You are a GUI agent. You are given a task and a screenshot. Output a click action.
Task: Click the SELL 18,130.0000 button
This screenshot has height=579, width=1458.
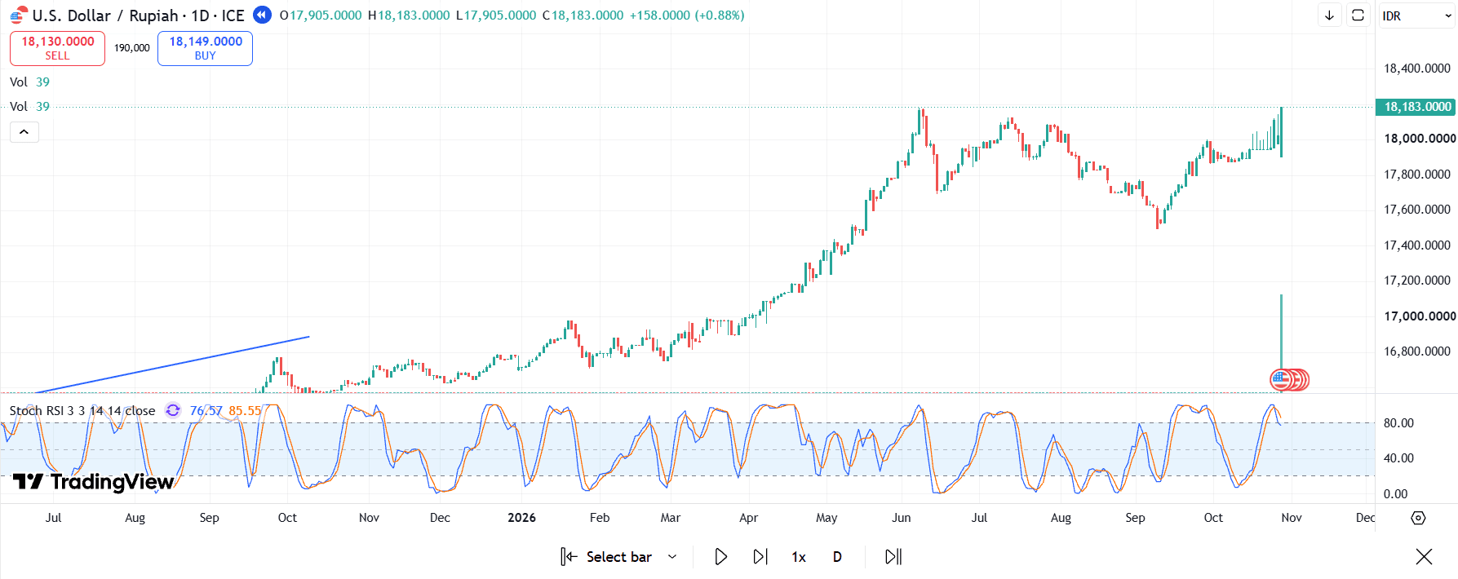tap(57, 48)
